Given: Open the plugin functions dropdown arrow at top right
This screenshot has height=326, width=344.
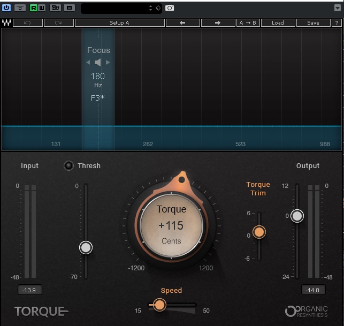Looking at the screenshot, I should click(338, 8).
